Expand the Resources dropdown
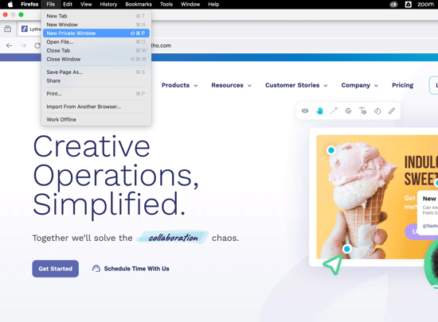 tap(231, 85)
